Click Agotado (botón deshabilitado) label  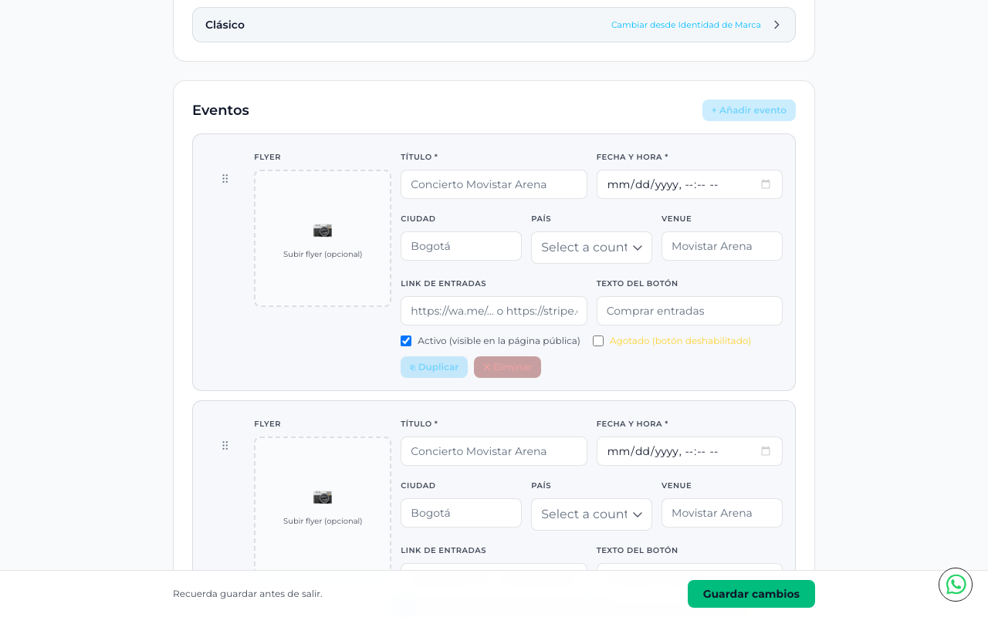point(680,341)
